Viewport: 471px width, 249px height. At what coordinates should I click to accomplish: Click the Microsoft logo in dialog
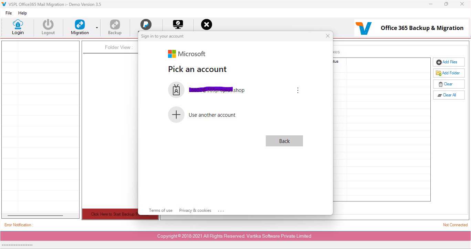tap(187, 54)
